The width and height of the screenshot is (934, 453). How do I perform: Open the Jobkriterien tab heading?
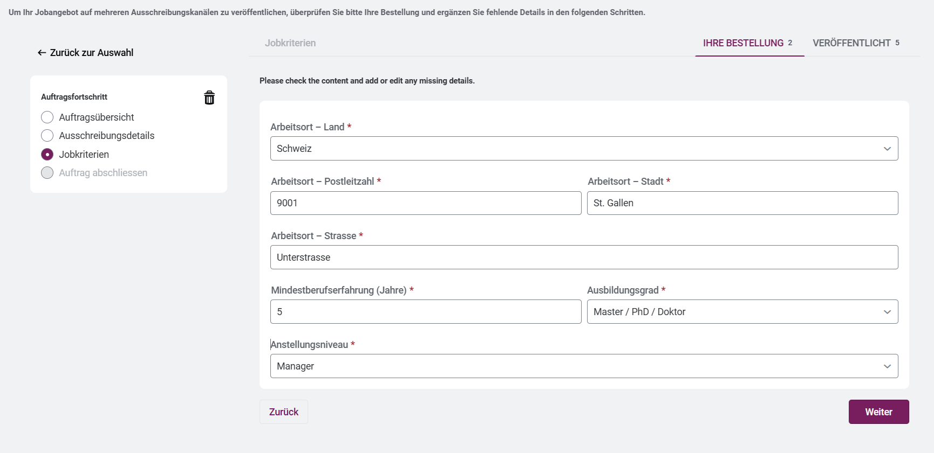coord(290,43)
